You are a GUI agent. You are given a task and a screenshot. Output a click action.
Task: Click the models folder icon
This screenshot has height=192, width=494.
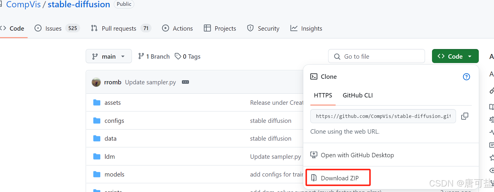point(97,174)
